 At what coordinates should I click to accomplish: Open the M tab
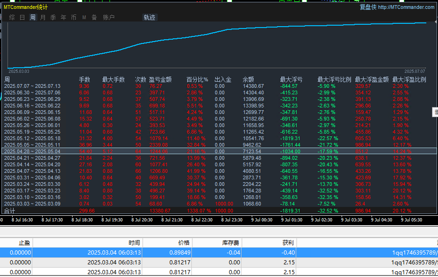click(x=84, y=17)
